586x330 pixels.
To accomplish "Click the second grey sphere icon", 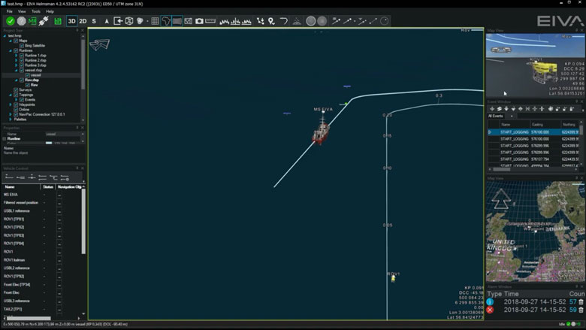I will 322,21.
